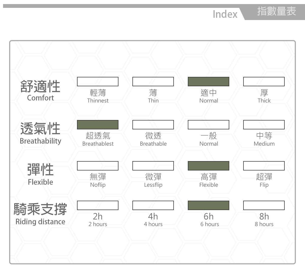Select the Thinnest comfort box
305x275 pixels.
click(x=98, y=81)
